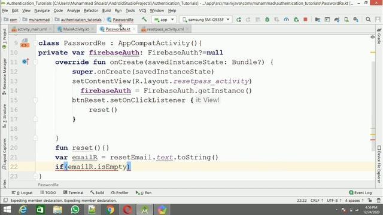Open the Code menu
383x215 pixels.
[x=58, y=11]
